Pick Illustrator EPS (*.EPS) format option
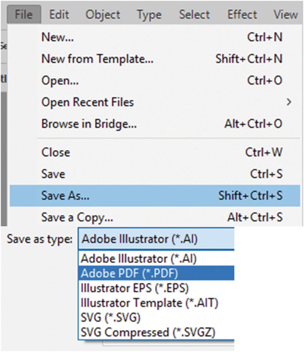304x352 pixels. (135, 288)
